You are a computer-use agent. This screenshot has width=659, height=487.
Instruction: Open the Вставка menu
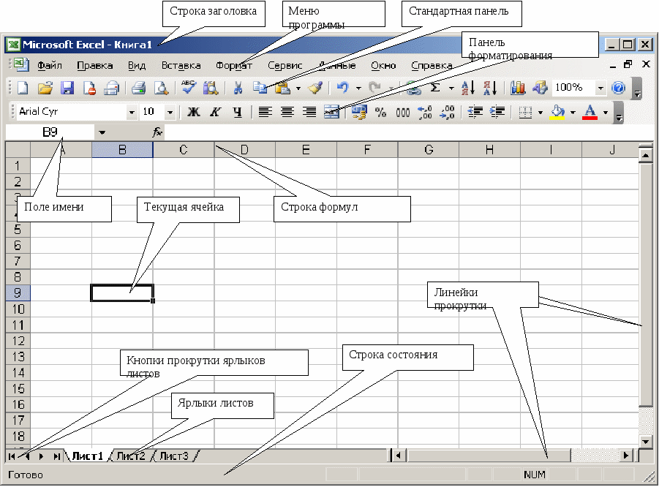(181, 66)
